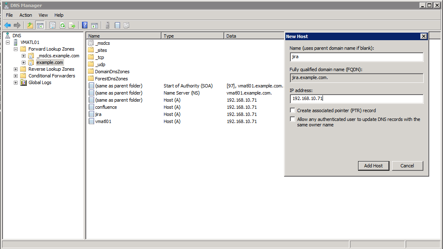Click Start of Authority (SOA) type cell
This screenshot has height=249, width=443.
(188, 86)
